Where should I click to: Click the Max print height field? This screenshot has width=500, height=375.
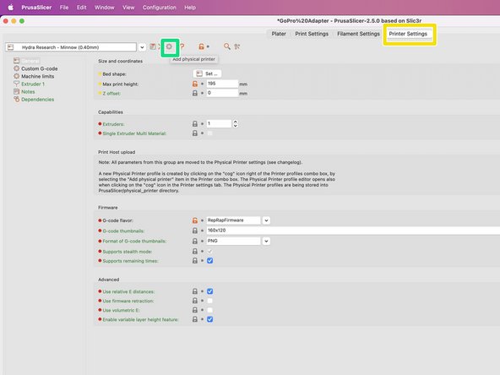pyautogui.click(x=222, y=84)
